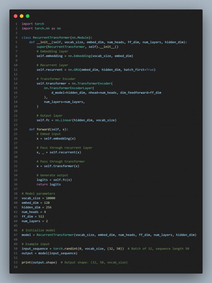Click the '# Generate output' comment
This screenshot has width=212, height=283.
tap(52, 175)
